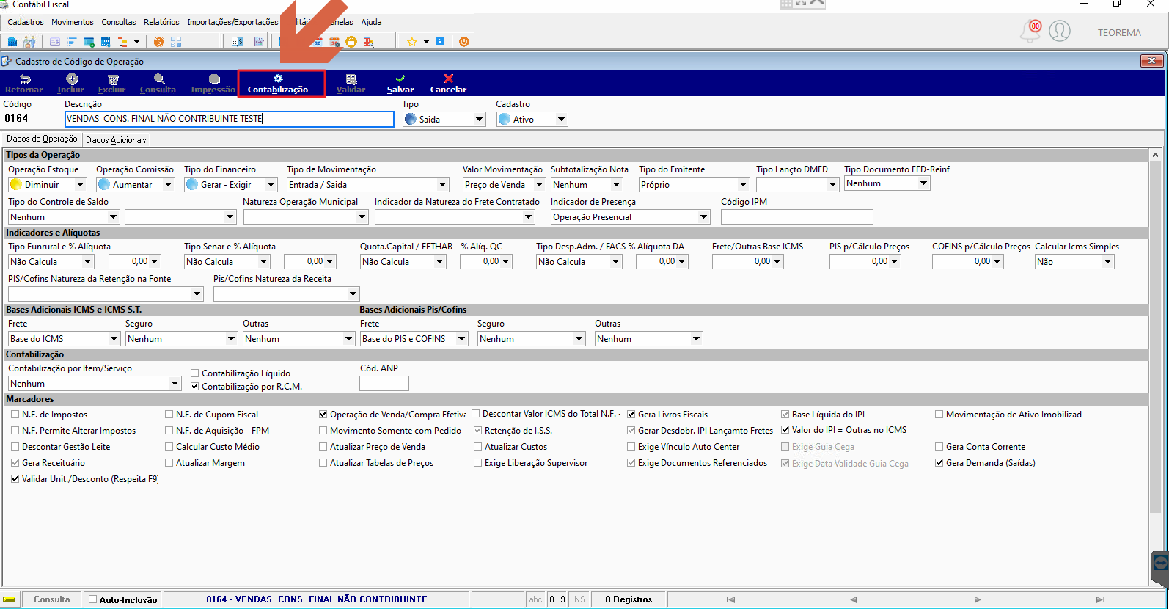Toggle Operação de Venda/Compra Efetiva checkbox

pos(323,415)
